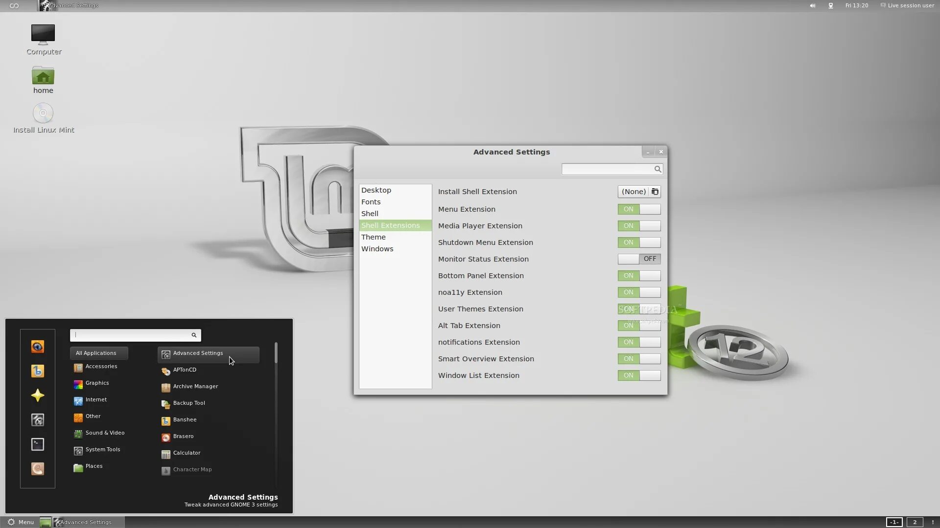
Task: Toggle the Window List Extension switch
Action: 639,375
